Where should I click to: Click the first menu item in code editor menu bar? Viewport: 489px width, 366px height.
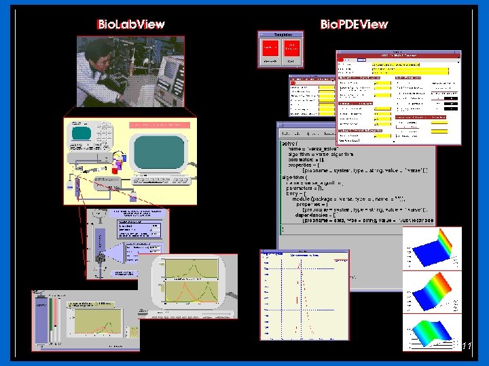click(285, 134)
